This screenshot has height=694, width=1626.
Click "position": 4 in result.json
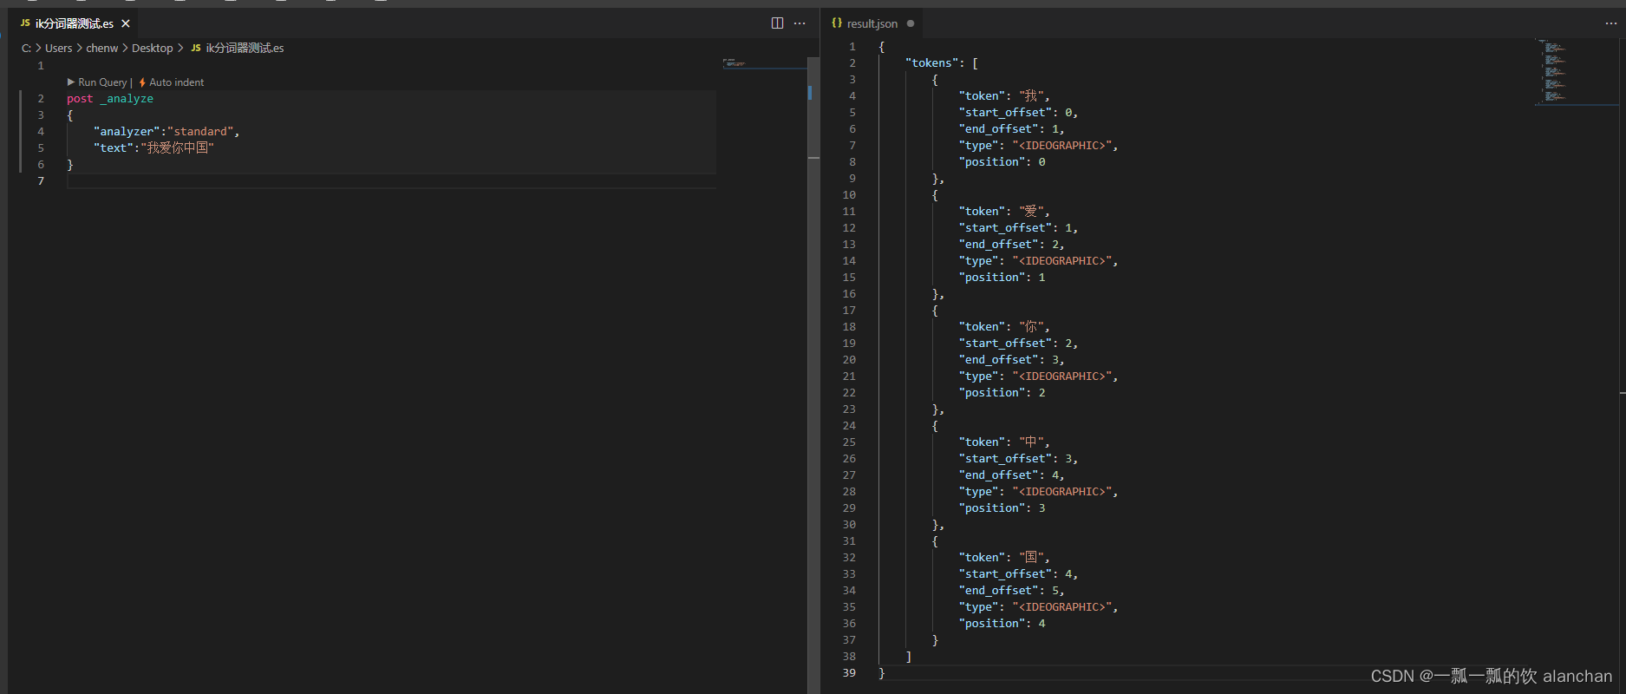(1002, 624)
